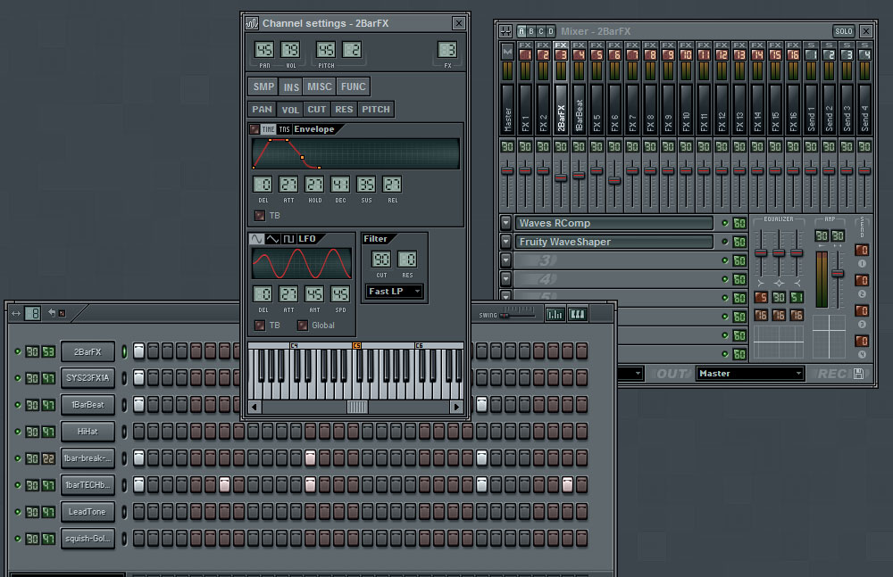893x577 pixels.
Task: Open the Channel settings waveform menu icon
Action: (x=252, y=23)
